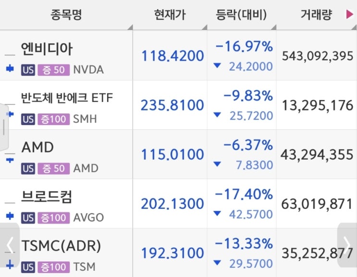
Task: Select the TSMC(ADR) price 192.3100
Action: point(172,253)
